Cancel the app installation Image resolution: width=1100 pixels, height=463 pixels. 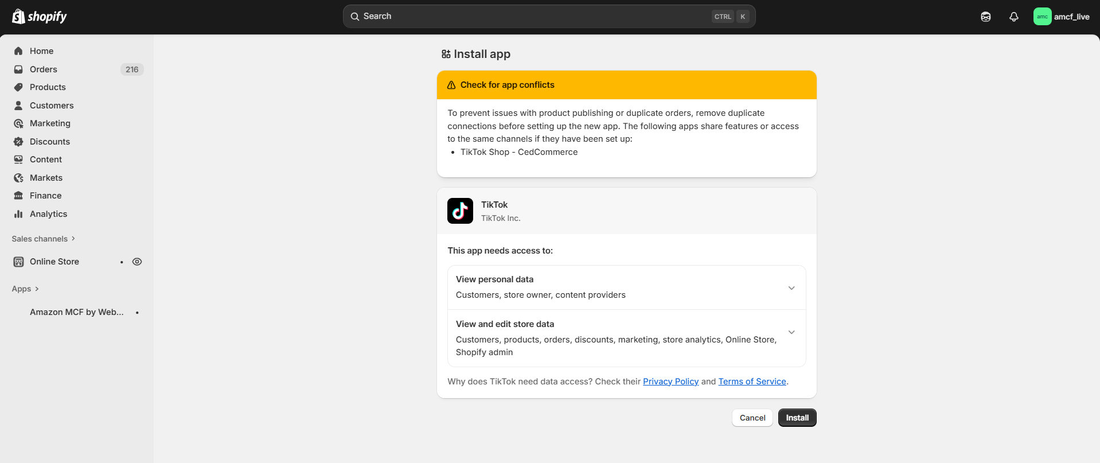pos(752,418)
